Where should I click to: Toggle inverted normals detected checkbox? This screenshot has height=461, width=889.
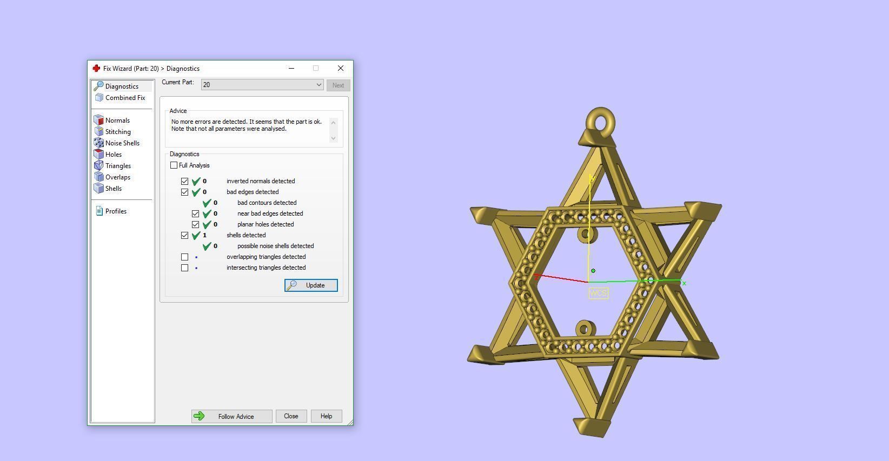pyautogui.click(x=184, y=181)
